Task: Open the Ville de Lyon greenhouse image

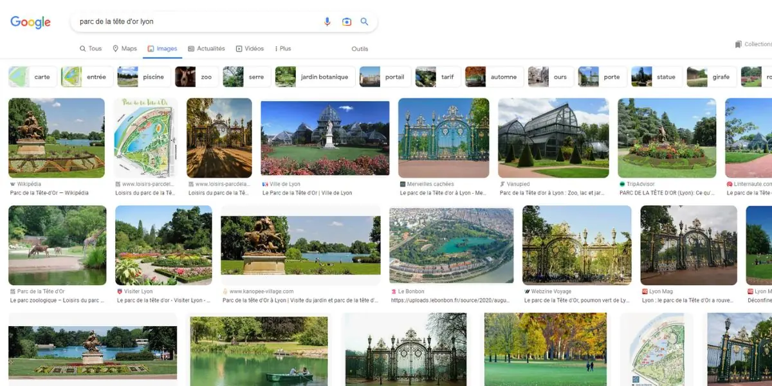Action: [x=325, y=138]
